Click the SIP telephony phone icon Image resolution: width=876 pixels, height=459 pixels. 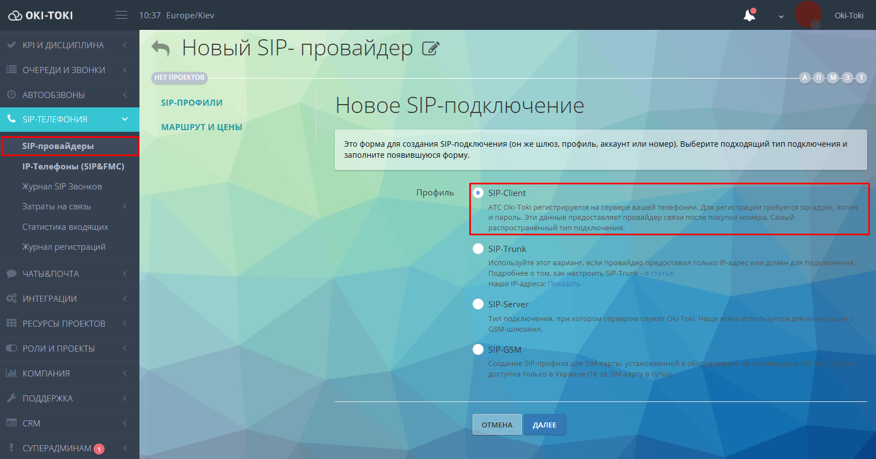[11, 119]
